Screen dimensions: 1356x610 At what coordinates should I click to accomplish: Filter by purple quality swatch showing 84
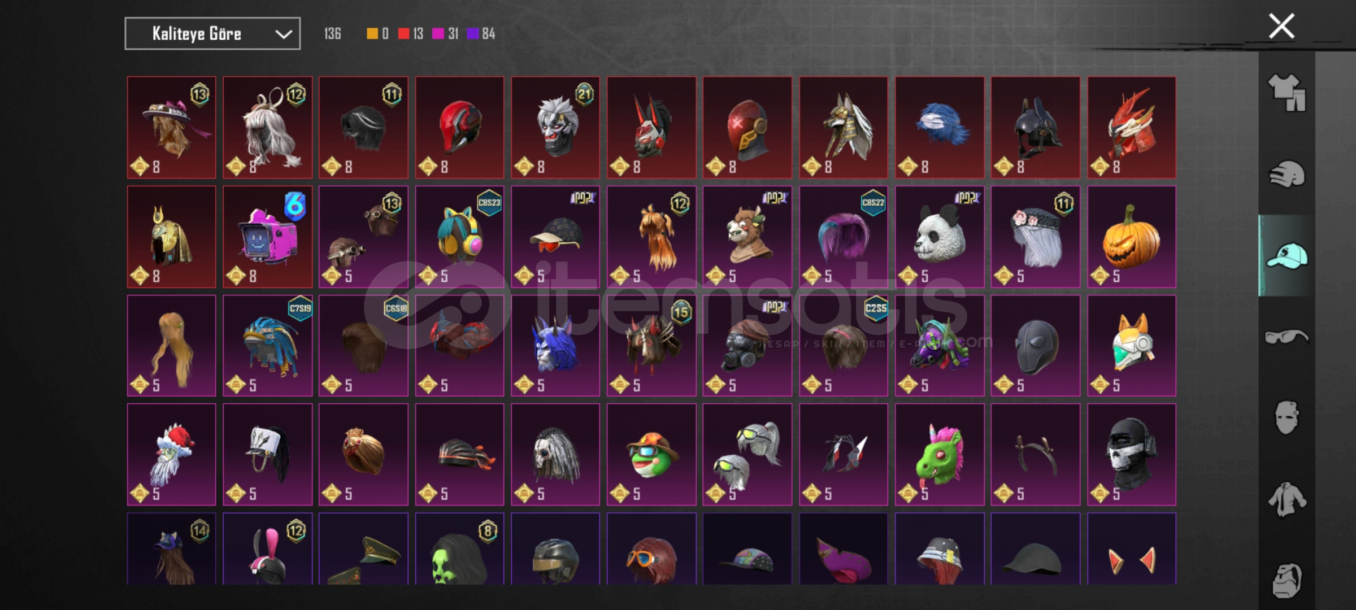481,34
